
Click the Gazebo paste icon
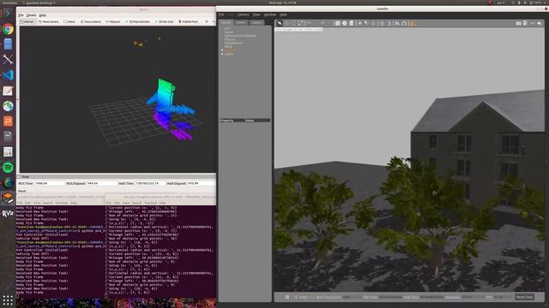(x=389, y=23)
